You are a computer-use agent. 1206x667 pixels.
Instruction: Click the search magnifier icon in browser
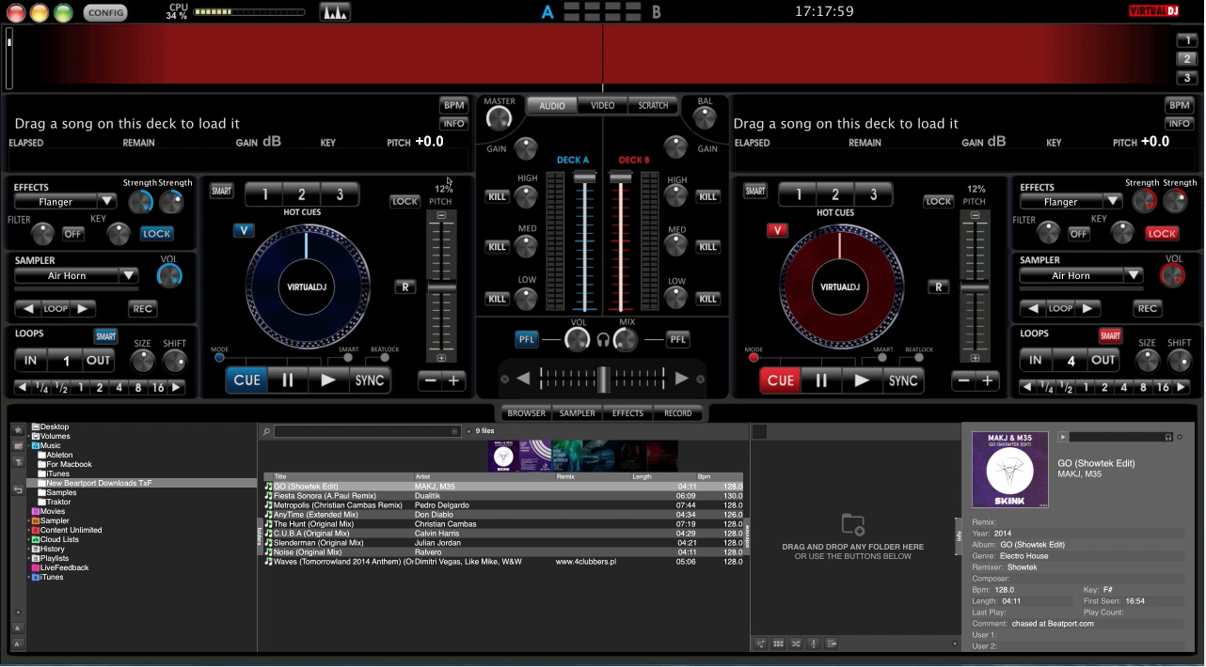(x=267, y=432)
